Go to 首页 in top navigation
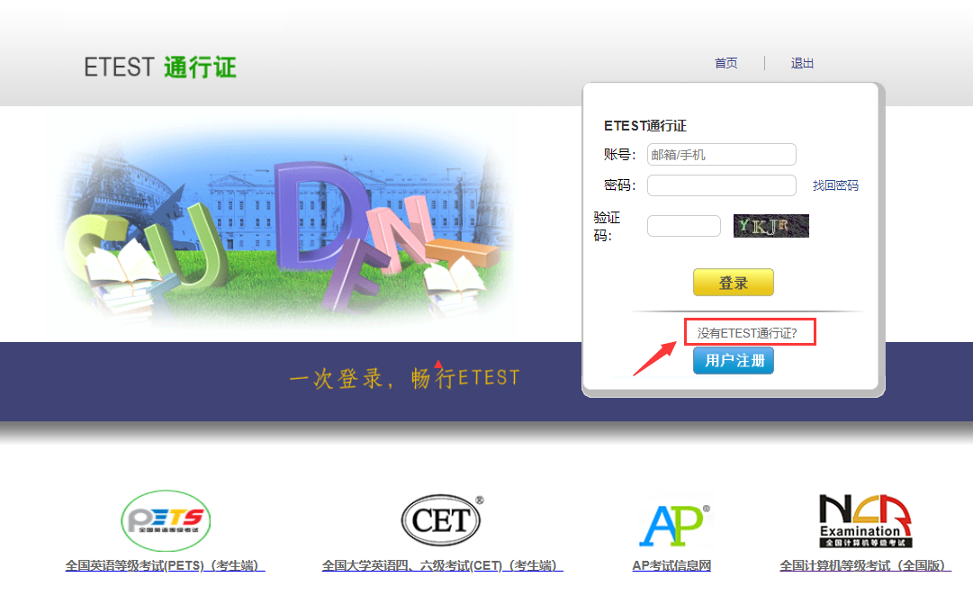973x604 pixels. tap(725, 63)
